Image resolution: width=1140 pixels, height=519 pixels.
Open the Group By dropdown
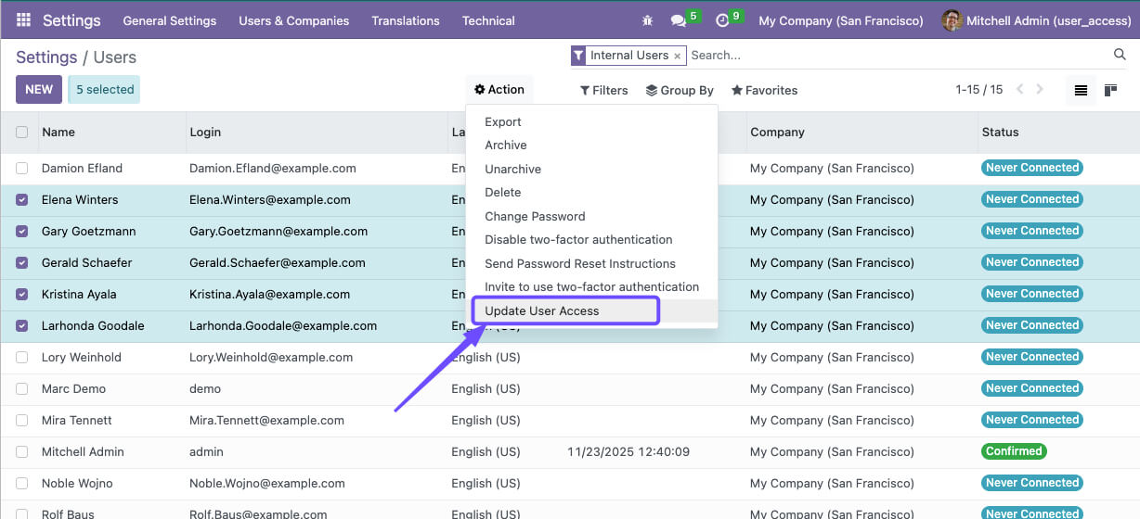pyautogui.click(x=680, y=90)
